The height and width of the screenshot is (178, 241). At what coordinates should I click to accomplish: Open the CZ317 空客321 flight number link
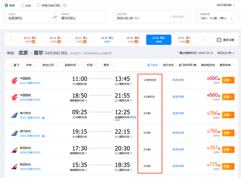point(30,118)
